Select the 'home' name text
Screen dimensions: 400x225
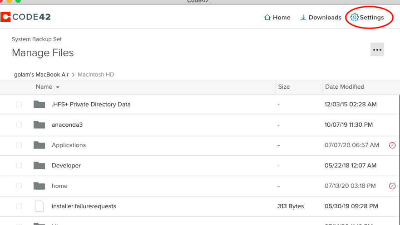[x=59, y=186]
